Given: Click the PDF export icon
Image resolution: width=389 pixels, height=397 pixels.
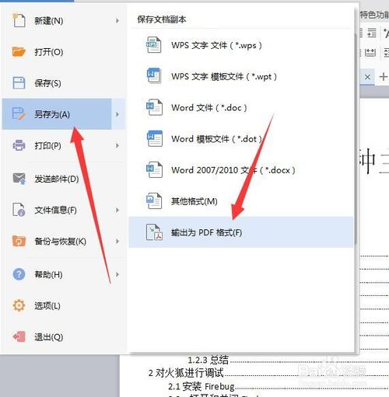Looking at the screenshot, I should pyautogui.click(x=154, y=232).
